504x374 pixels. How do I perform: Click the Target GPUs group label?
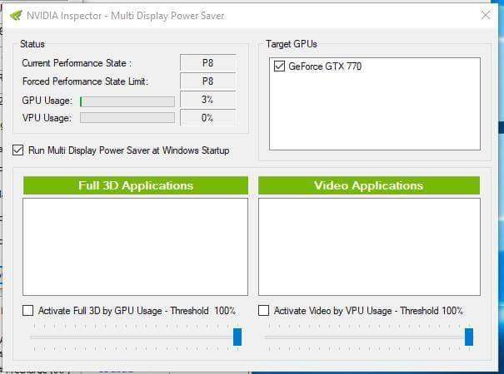tap(292, 44)
